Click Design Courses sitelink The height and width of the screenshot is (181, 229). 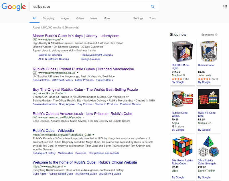91,59
